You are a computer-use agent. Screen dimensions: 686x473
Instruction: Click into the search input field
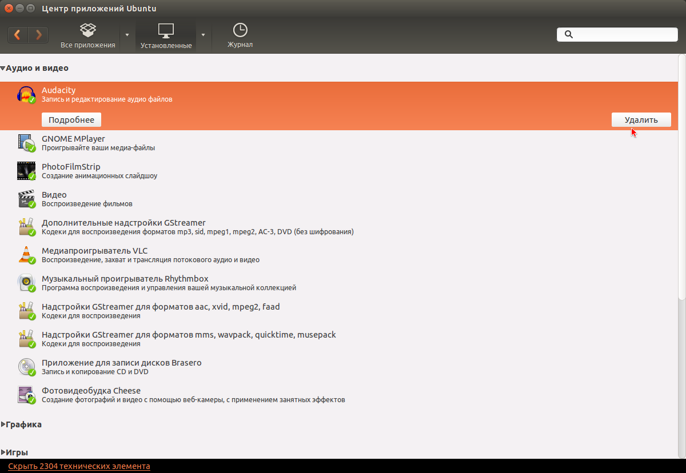pos(617,34)
